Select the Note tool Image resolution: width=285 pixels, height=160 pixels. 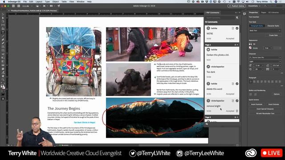pos(3,69)
